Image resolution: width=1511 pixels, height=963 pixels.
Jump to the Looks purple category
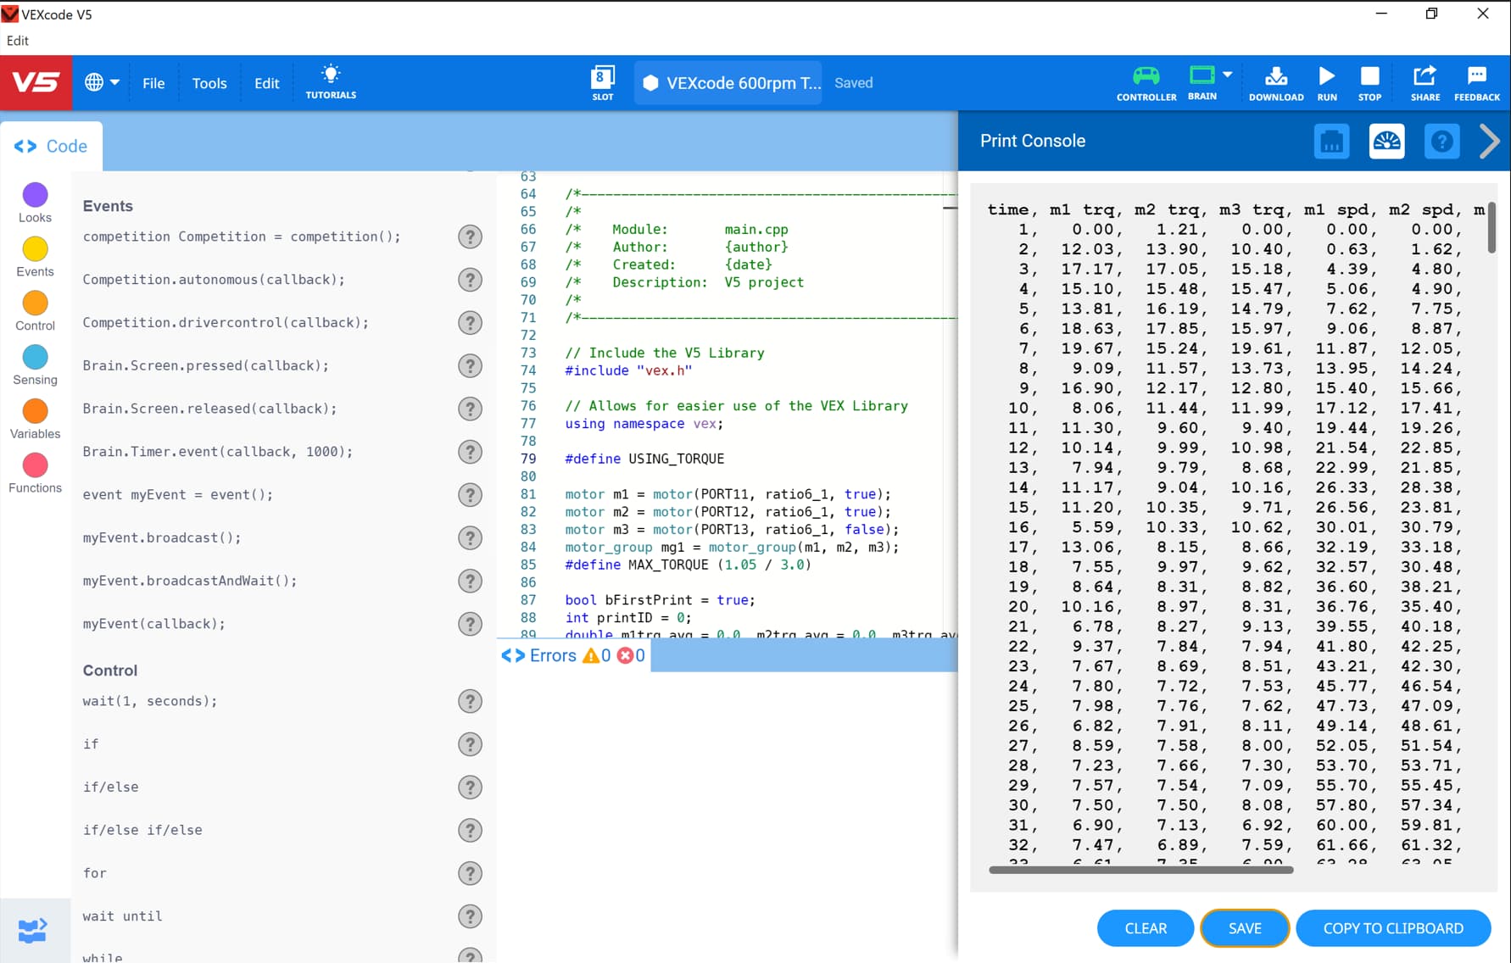35,203
